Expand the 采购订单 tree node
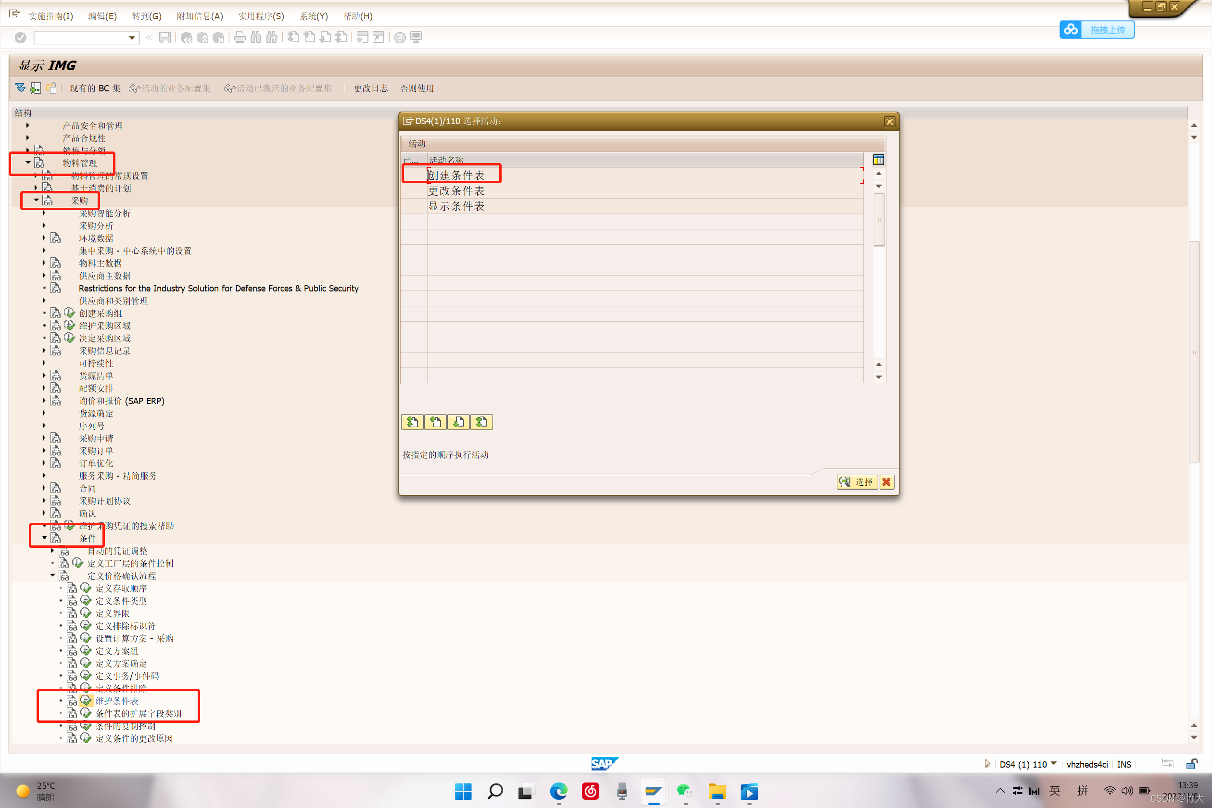Viewport: 1212px width, 808px height. point(44,450)
